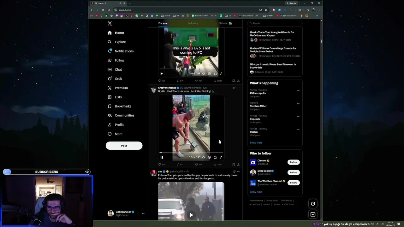
Task: Expand the More menu in sidebar
Action: point(115,134)
